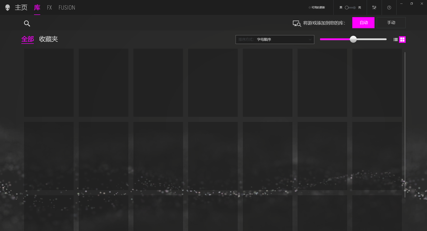Image resolution: width=427 pixels, height=231 pixels.
Task: Enable 自动 automatic game adding
Action: 363,23
